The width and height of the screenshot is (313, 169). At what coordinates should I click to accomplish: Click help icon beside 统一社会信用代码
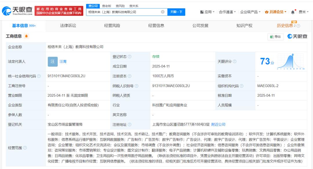coord(39,76)
